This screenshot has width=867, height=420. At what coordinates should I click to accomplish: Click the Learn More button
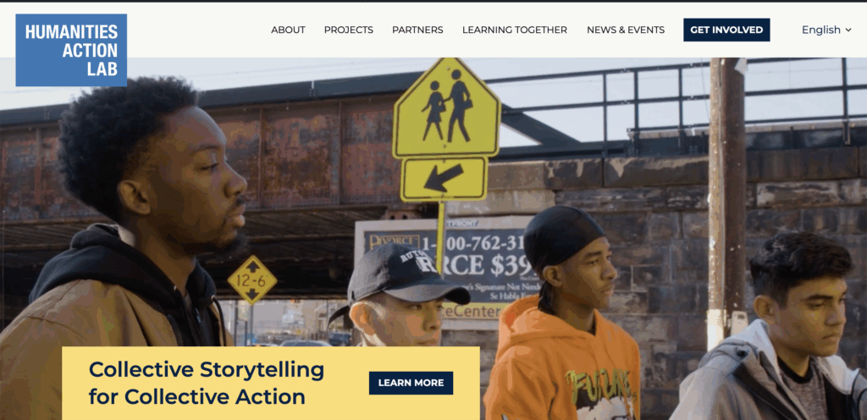[x=411, y=383]
